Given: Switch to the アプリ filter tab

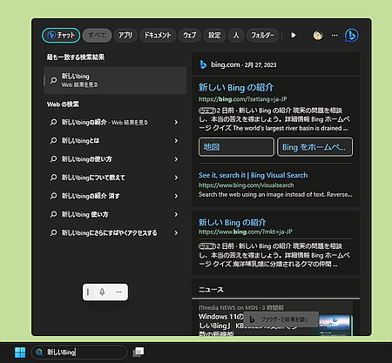Looking at the screenshot, I should pos(125,36).
